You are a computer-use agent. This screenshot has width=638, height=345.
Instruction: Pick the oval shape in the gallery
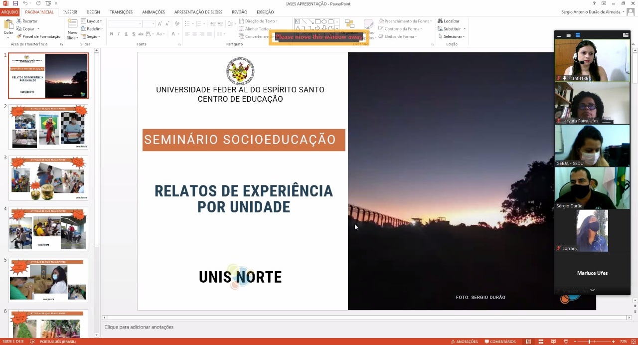point(324,21)
